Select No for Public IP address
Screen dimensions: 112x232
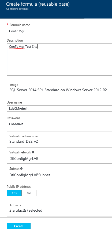(x=29, y=193)
